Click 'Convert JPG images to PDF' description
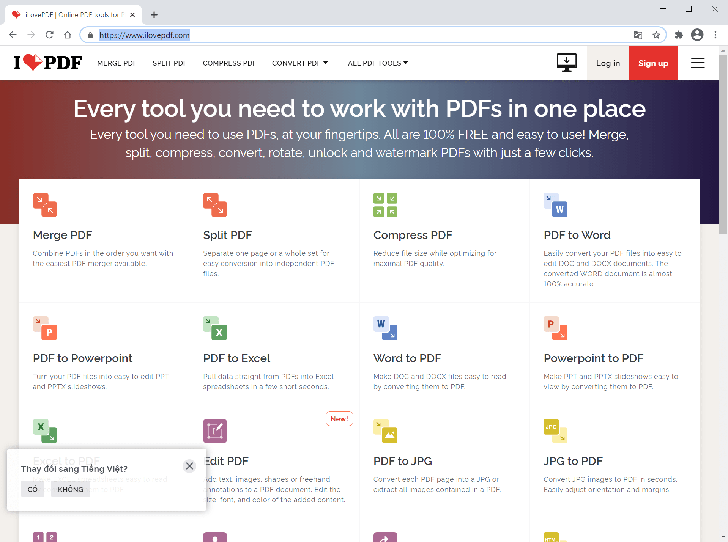Screen dimensions: 728x542 click(610, 484)
